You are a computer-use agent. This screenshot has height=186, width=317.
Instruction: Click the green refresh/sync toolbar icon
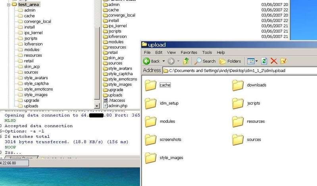[x=264, y=61]
